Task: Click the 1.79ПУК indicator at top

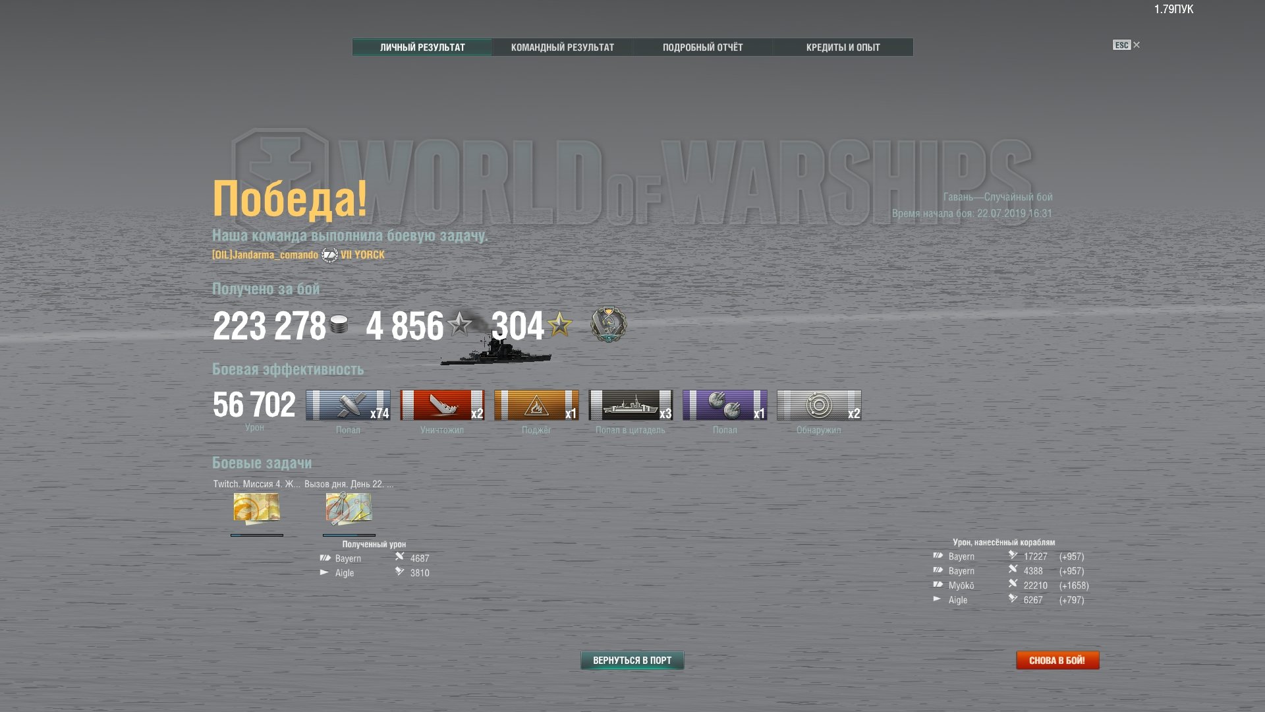Action: (x=1173, y=9)
